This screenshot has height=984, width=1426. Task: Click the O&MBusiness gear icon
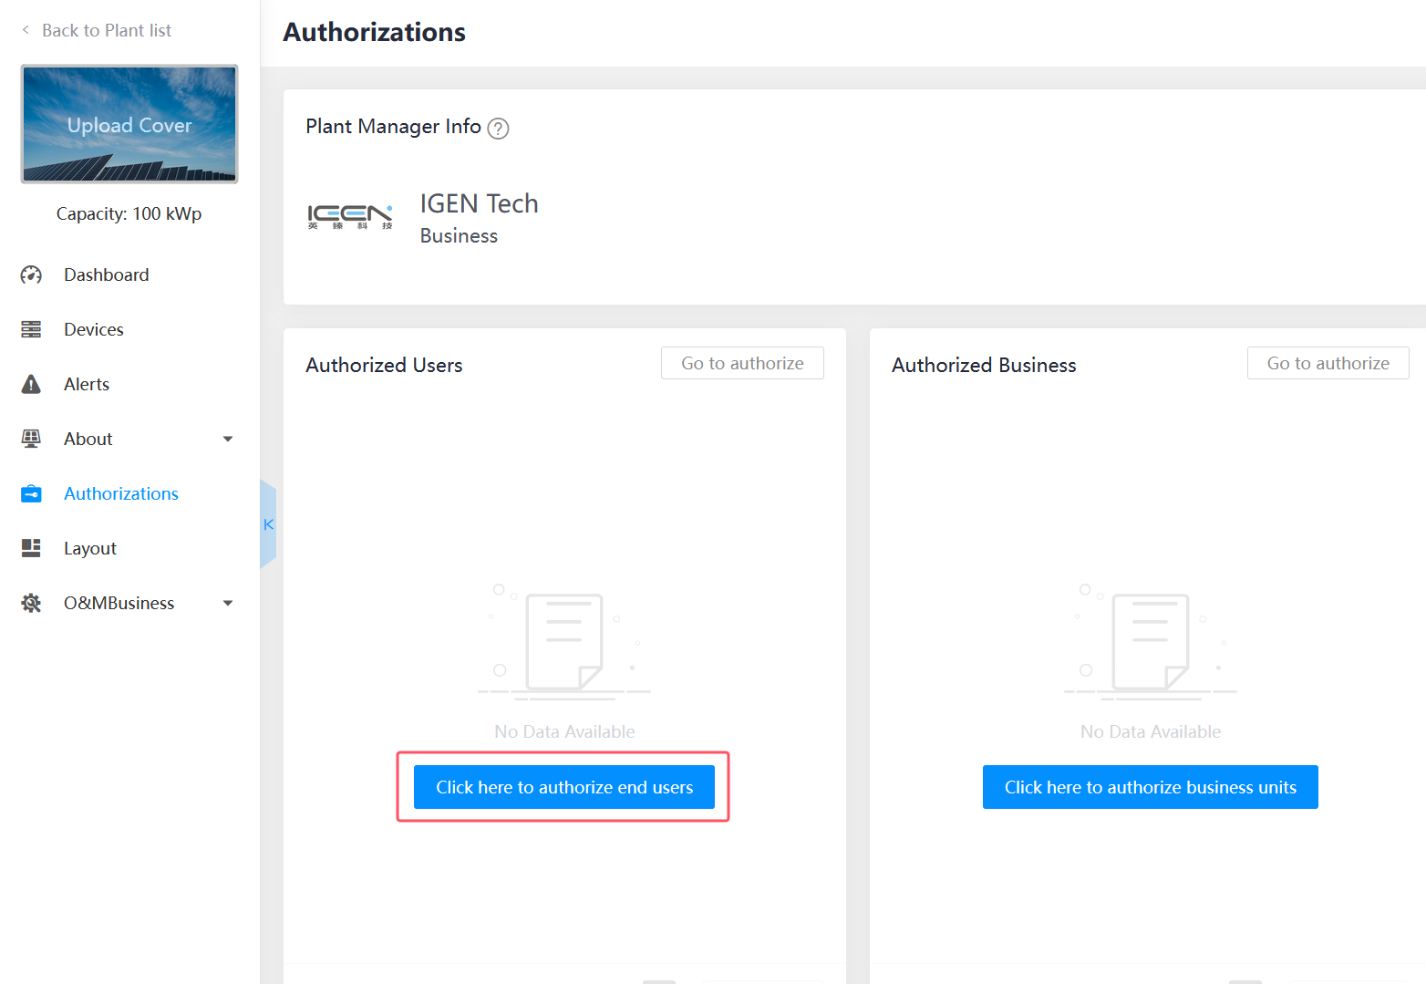click(31, 603)
